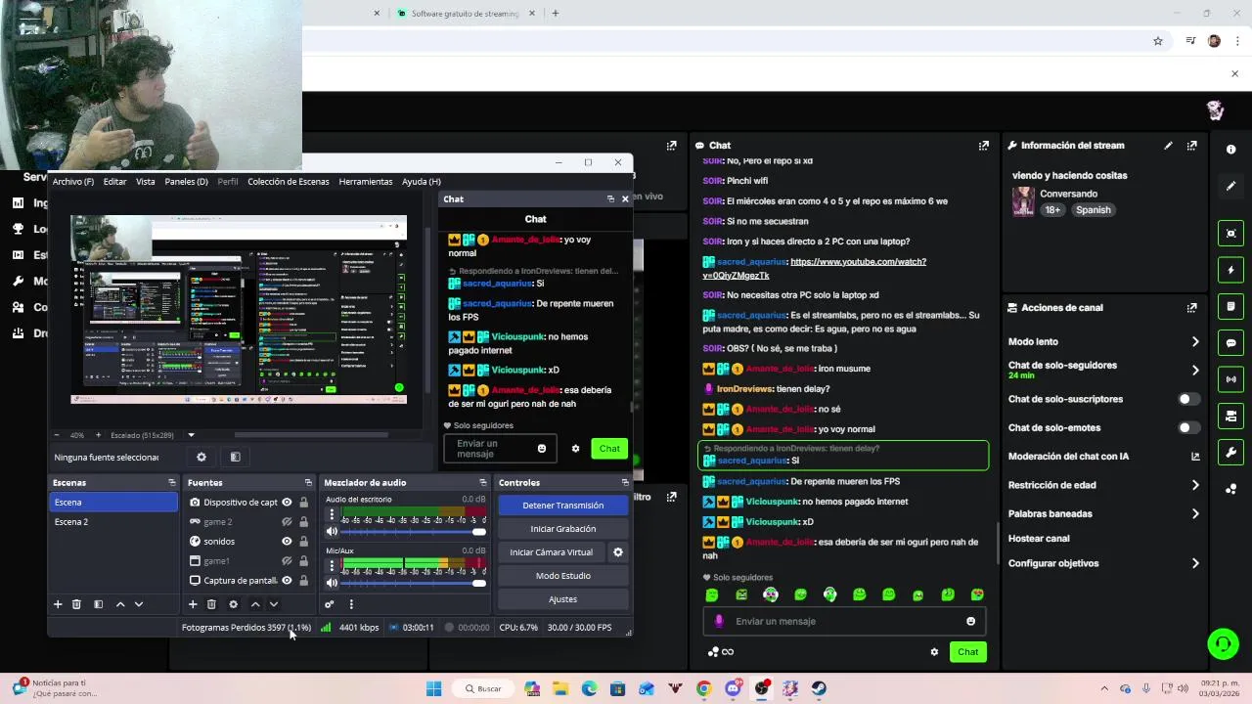The width and height of the screenshot is (1252, 704).
Task: Unlock sonidos source lock icon
Action: [303, 542]
